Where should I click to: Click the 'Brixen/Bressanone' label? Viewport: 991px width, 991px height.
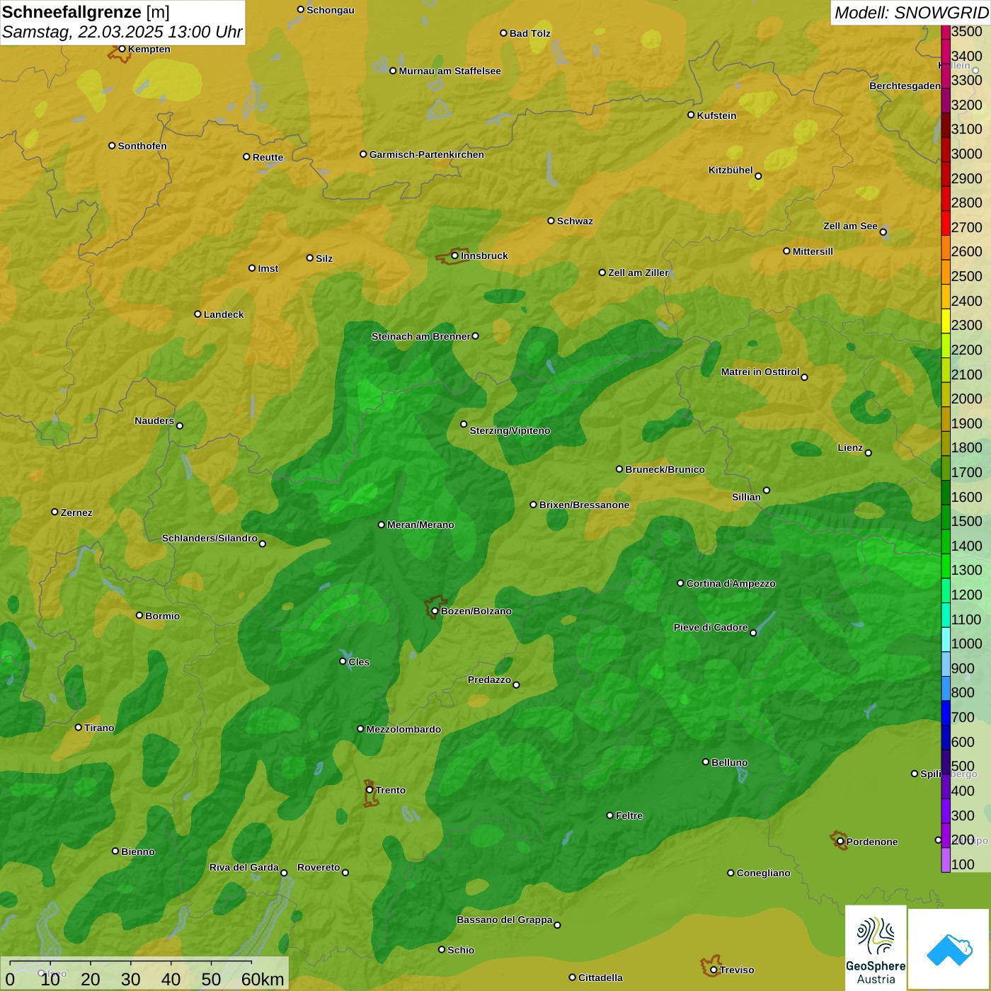tap(584, 505)
